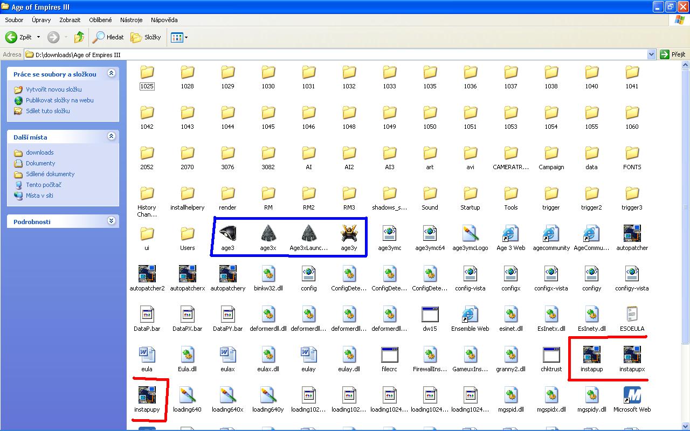This screenshot has width=690, height=431.
Task: Click the Microsoft Web shortcut icon
Action: pyautogui.click(x=632, y=395)
